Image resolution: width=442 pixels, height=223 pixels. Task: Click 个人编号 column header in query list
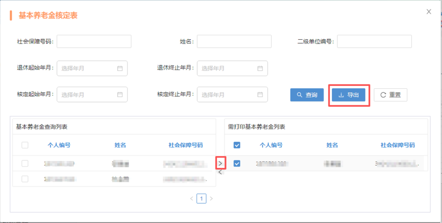[59, 145]
